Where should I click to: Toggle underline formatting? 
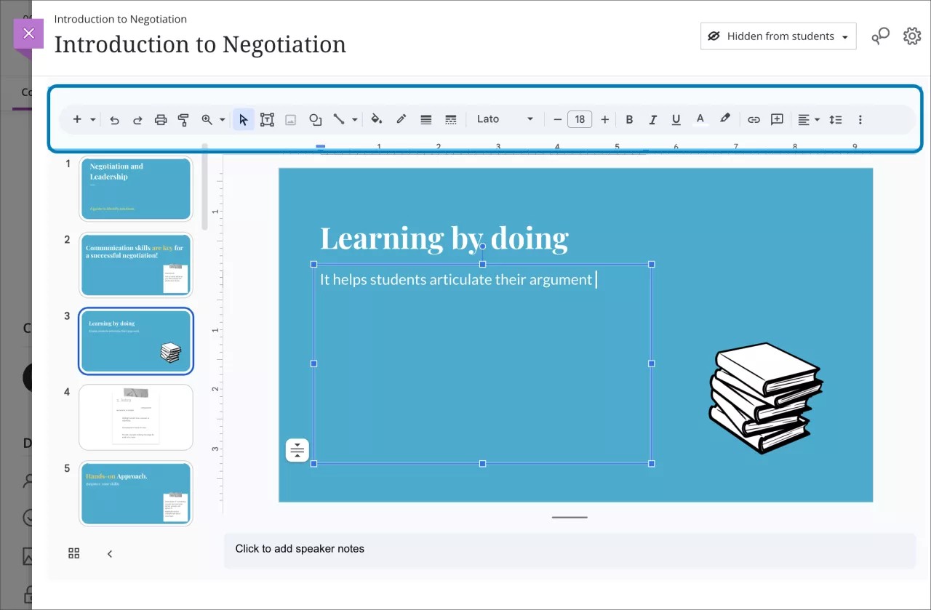(x=676, y=119)
